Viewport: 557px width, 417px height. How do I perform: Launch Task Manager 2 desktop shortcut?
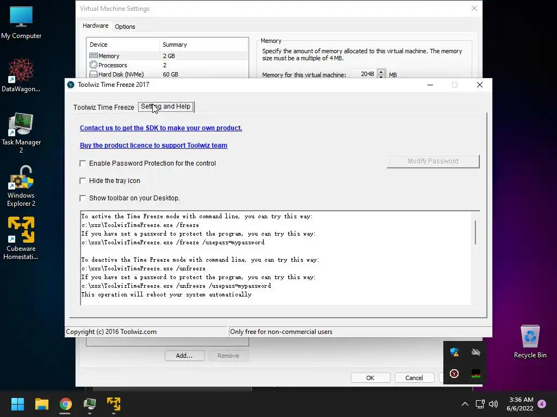pos(21,132)
